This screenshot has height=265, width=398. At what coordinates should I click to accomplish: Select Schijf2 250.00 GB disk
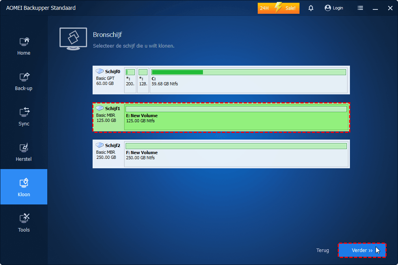pyautogui.click(x=221, y=154)
